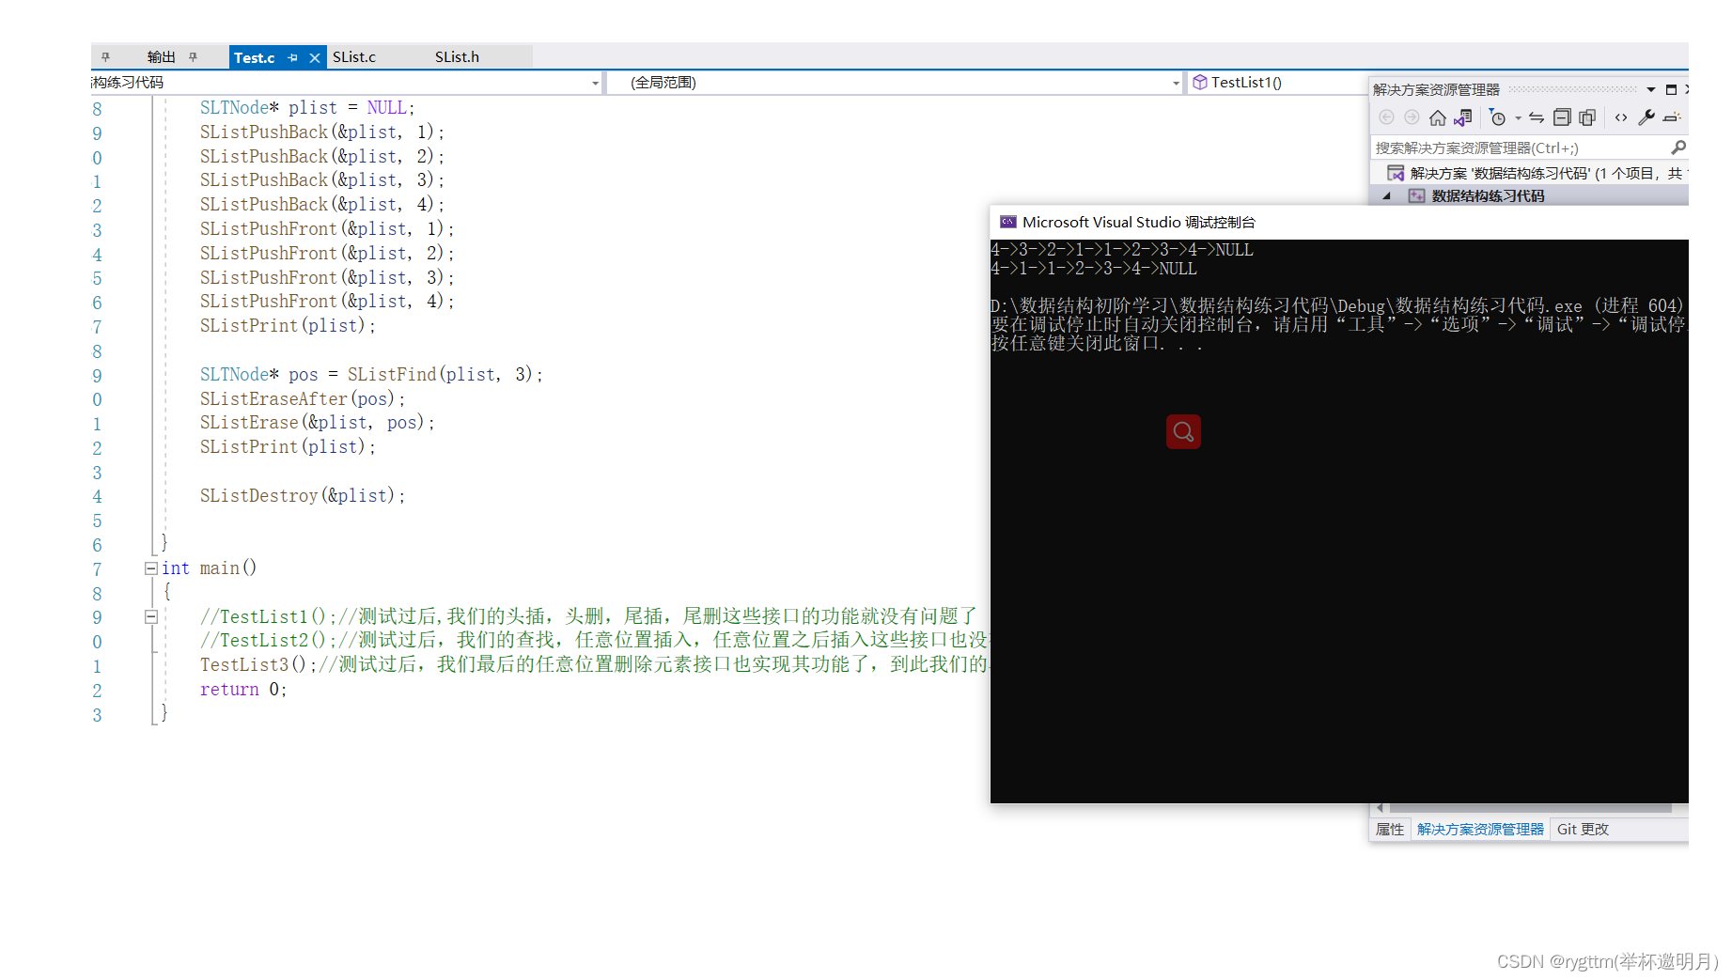This screenshot has width=1732, height=980.
Task: Collapse the comment block fold at //TestList1
Action: pyautogui.click(x=150, y=617)
